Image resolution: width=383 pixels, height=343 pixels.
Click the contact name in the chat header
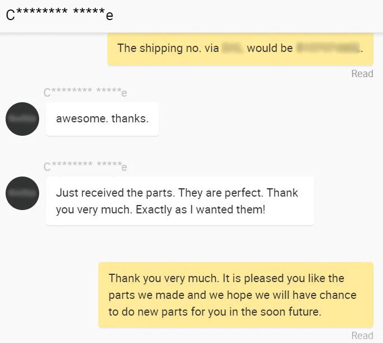(59, 15)
